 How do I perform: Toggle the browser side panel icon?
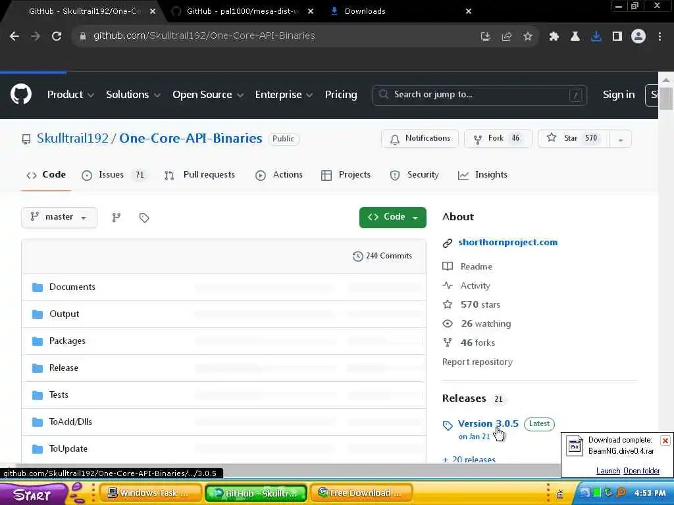(617, 37)
